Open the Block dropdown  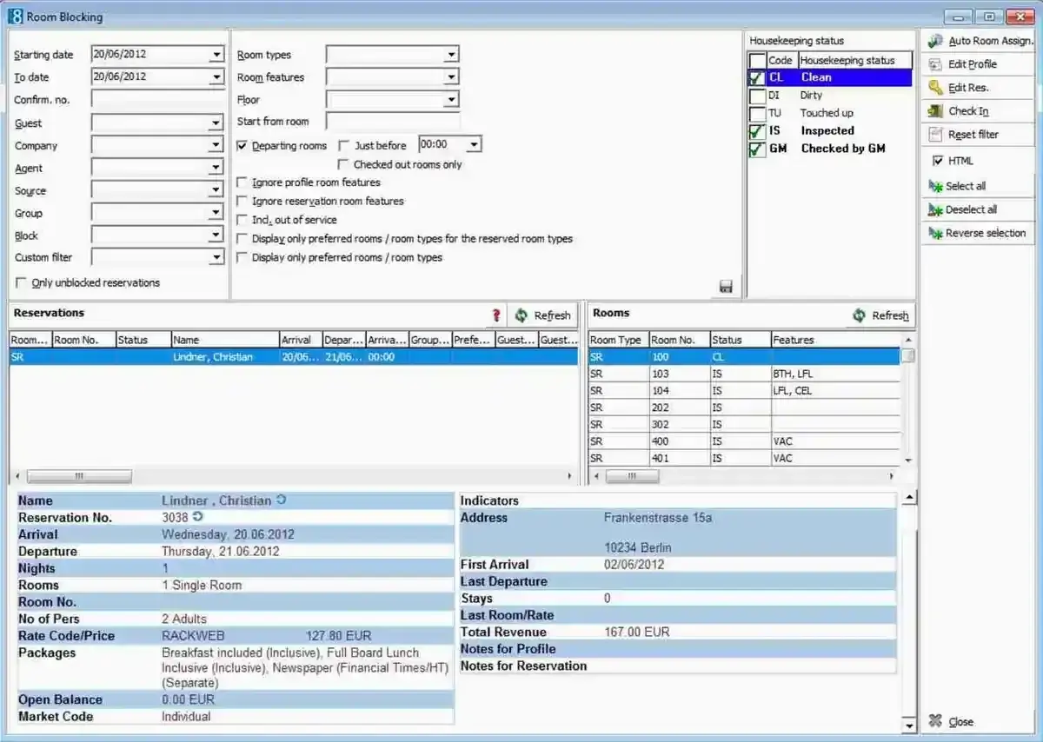[x=216, y=235]
